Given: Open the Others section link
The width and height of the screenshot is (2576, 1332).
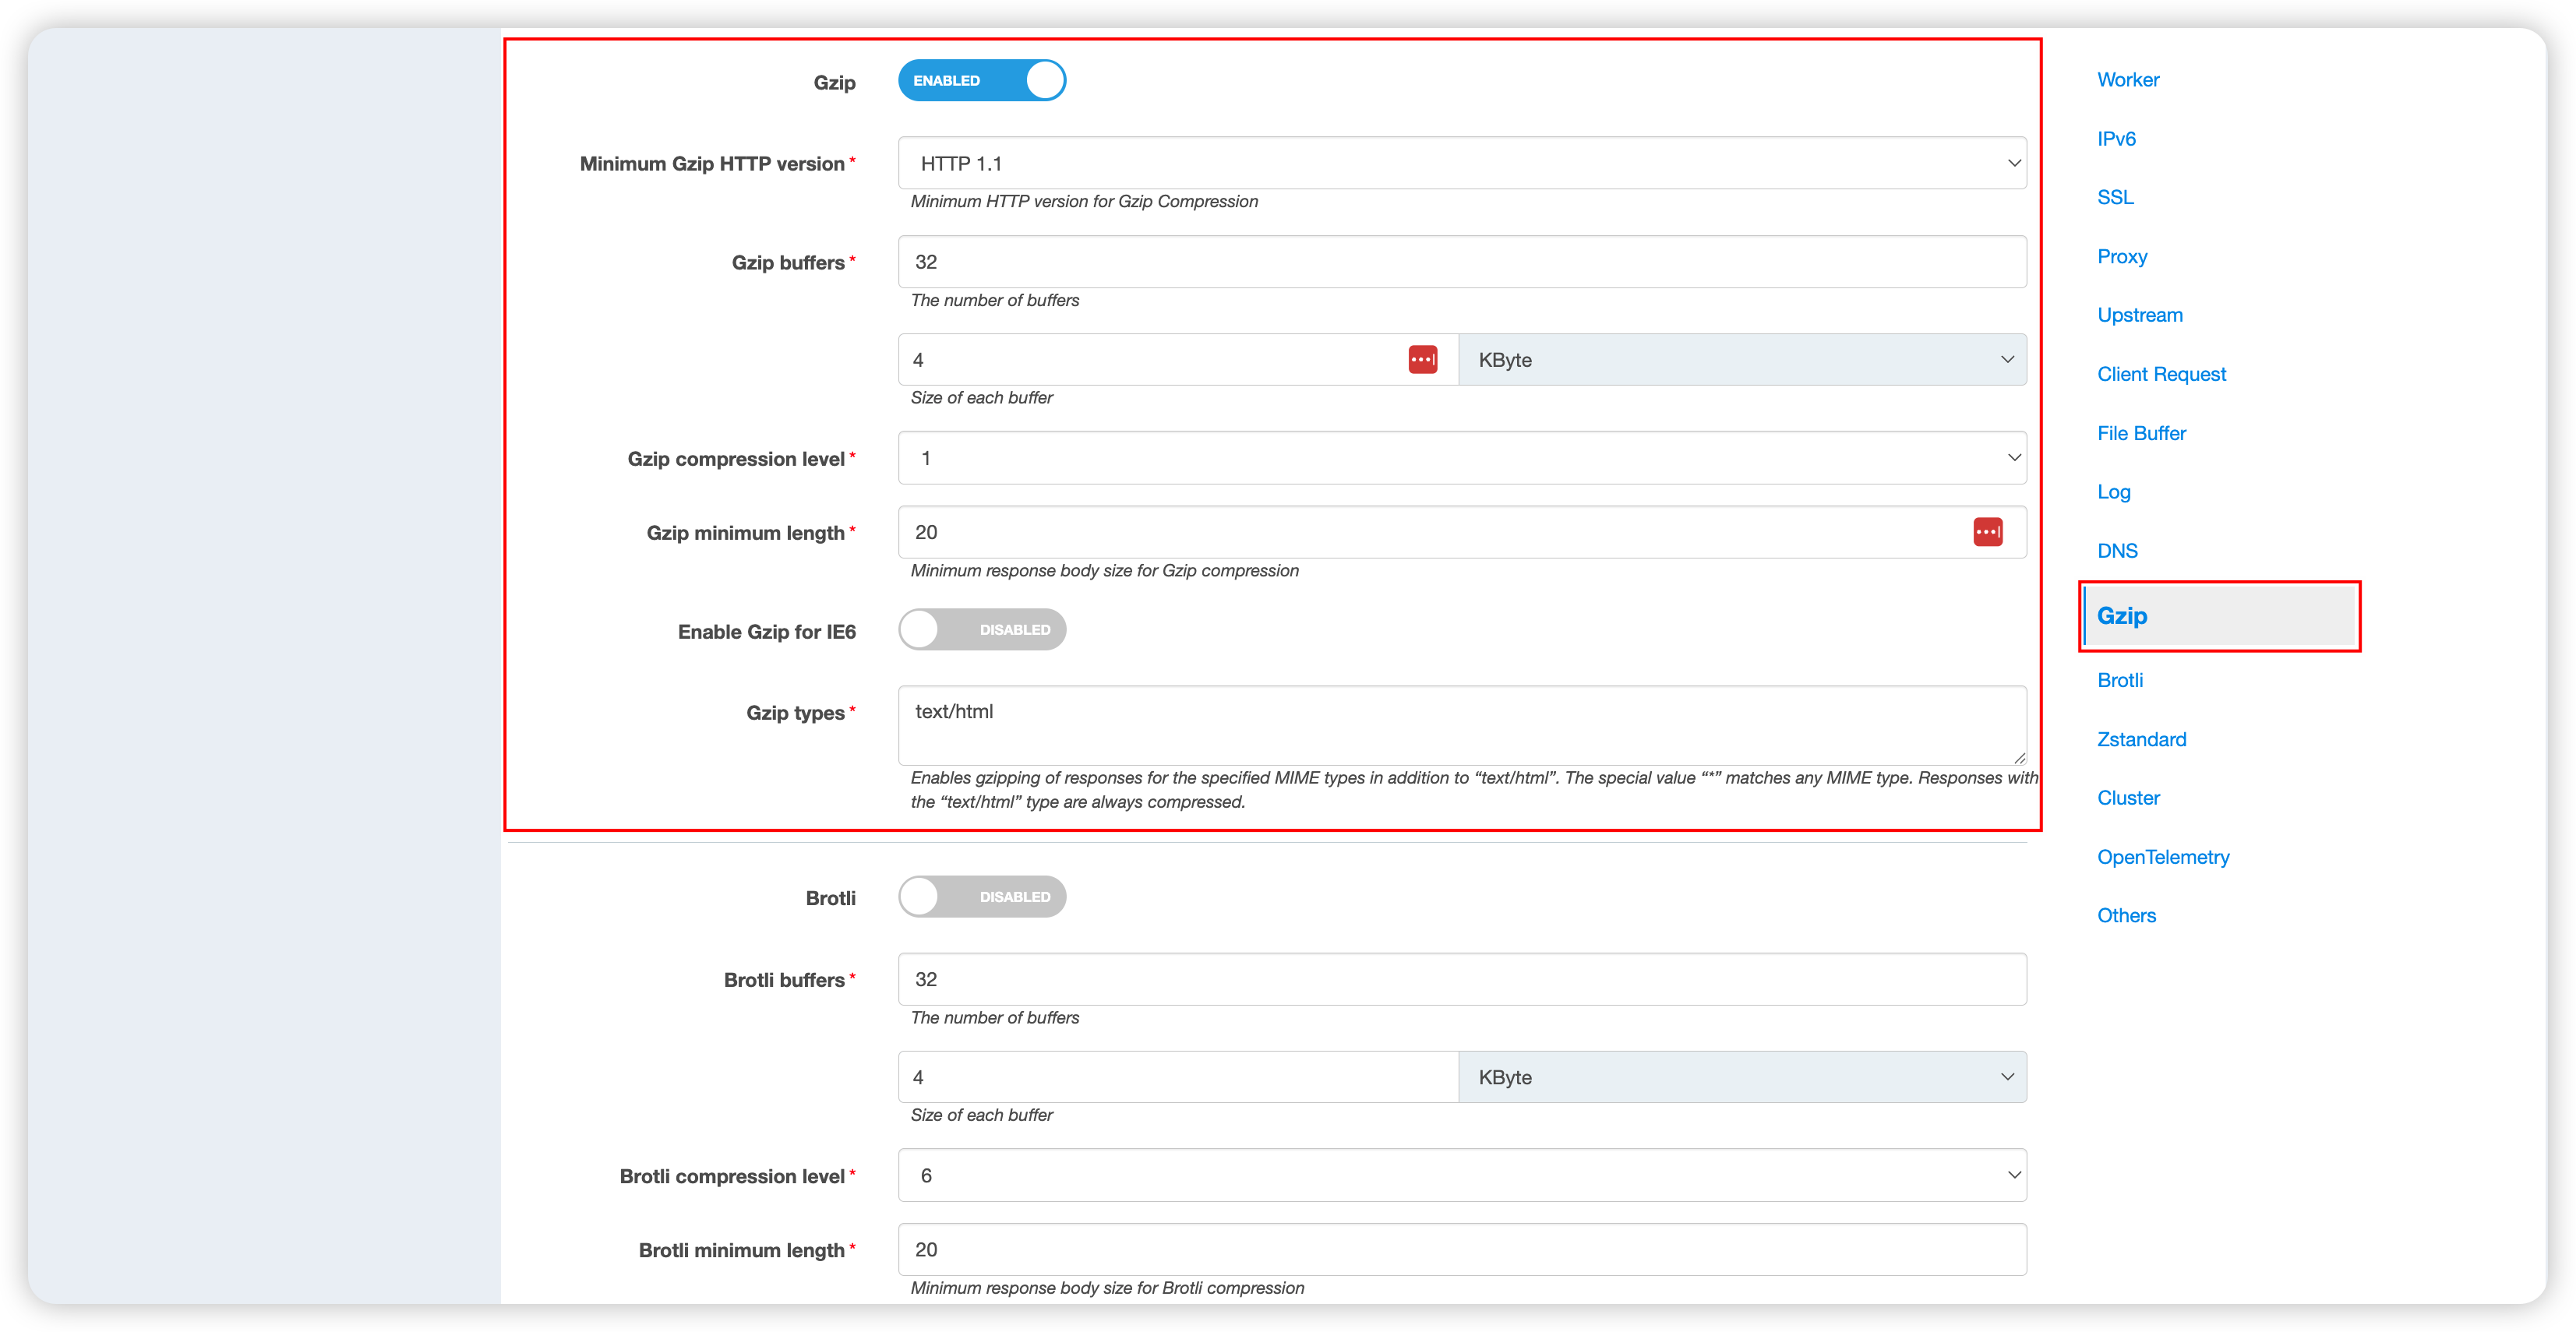Looking at the screenshot, I should pos(2126,916).
